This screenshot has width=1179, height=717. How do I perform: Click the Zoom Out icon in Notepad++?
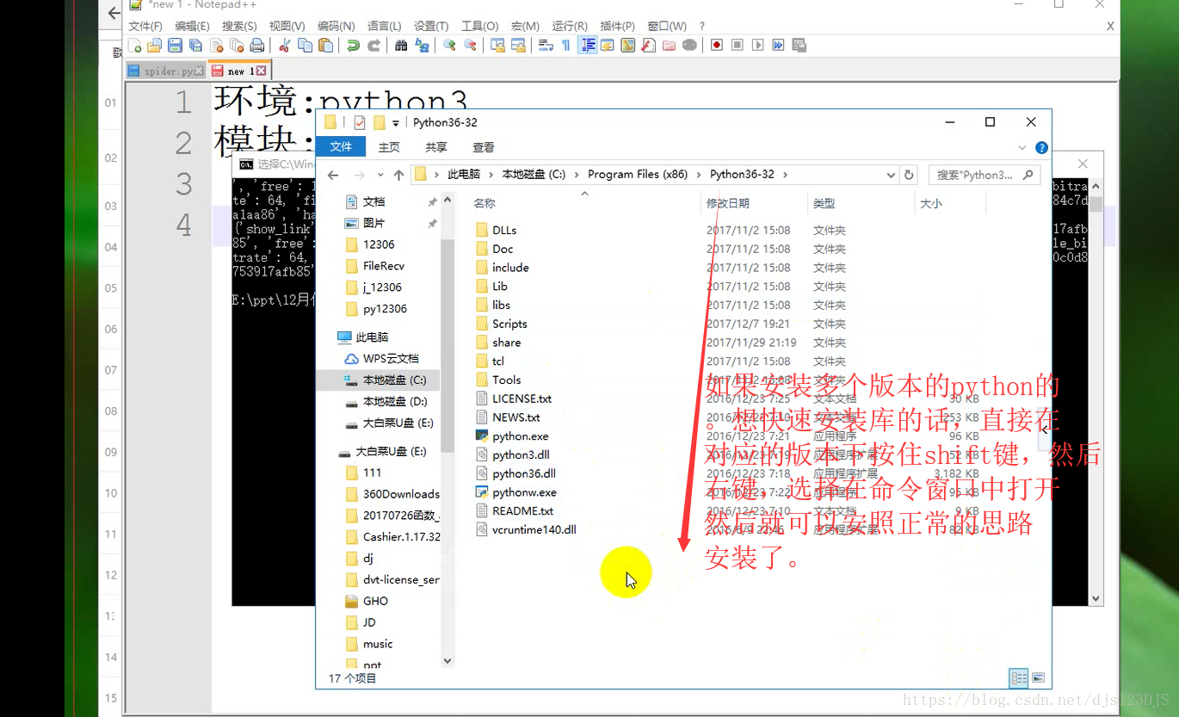click(x=470, y=46)
